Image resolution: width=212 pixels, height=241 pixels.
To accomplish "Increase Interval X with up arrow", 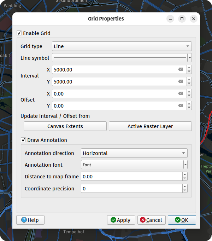I will (189, 68).
